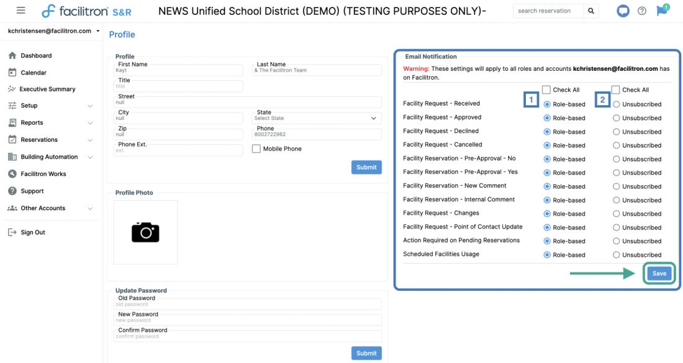This screenshot has width=683, height=363.
Task: Click the Old Password field
Action: point(247,304)
